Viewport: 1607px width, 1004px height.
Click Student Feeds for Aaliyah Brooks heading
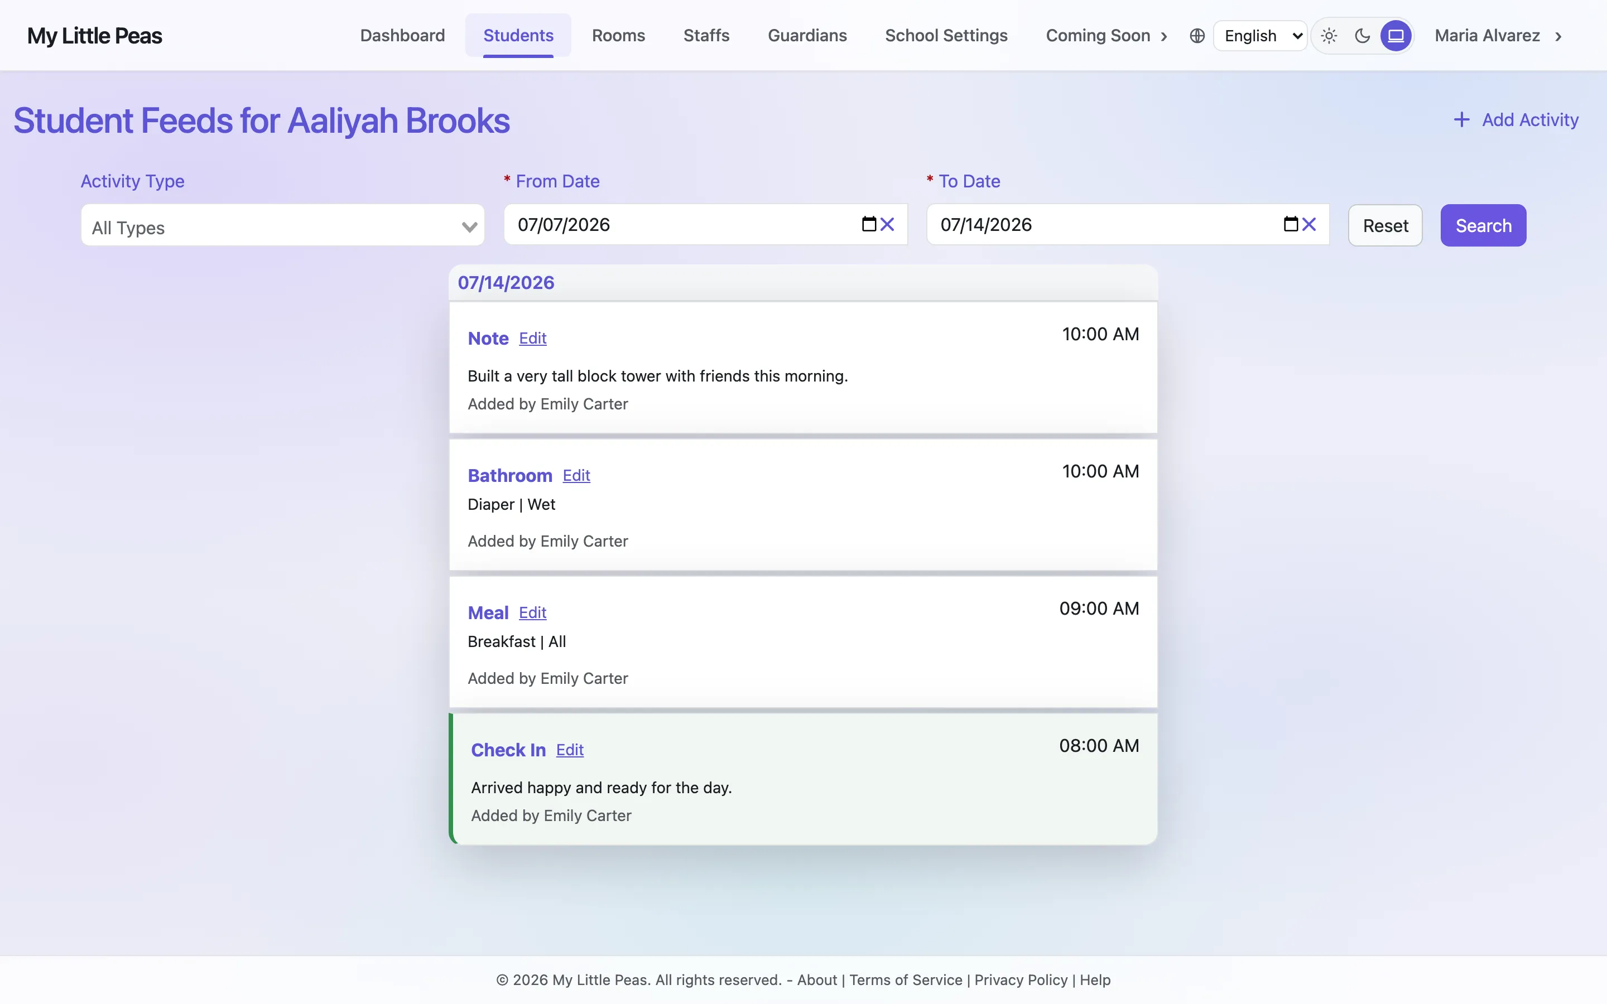[x=262, y=121]
